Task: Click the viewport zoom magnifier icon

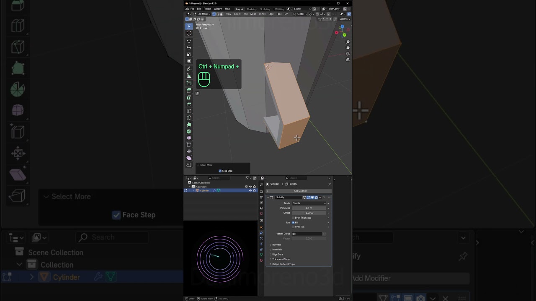Action: [x=348, y=42]
